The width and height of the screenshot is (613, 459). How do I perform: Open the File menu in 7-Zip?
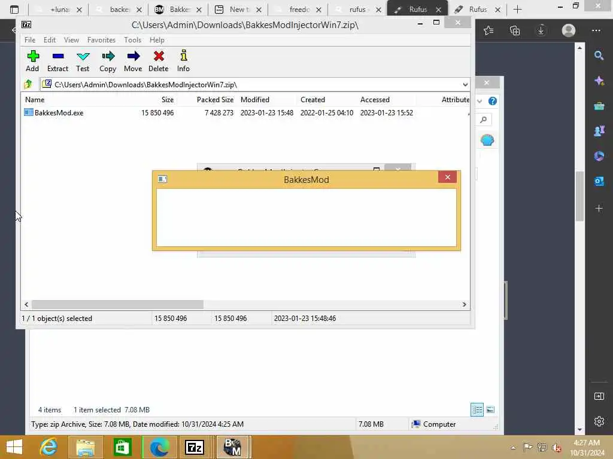30,40
